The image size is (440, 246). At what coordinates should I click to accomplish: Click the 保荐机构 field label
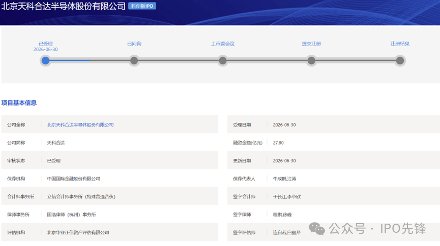(16, 179)
